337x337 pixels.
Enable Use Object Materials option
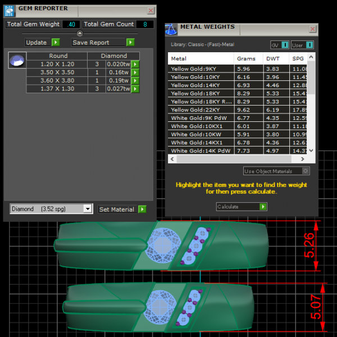click(305, 171)
